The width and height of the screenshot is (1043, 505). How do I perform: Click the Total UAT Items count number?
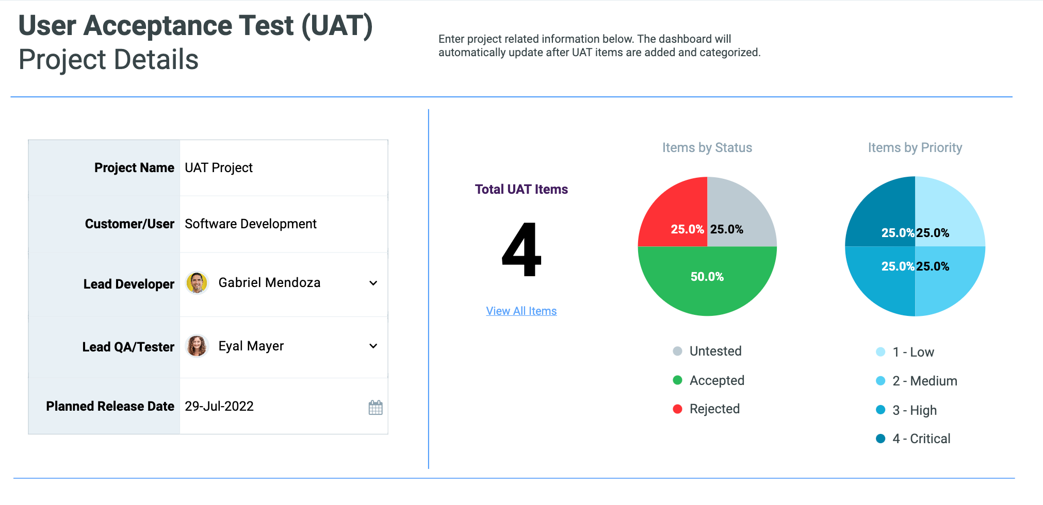tap(521, 250)
